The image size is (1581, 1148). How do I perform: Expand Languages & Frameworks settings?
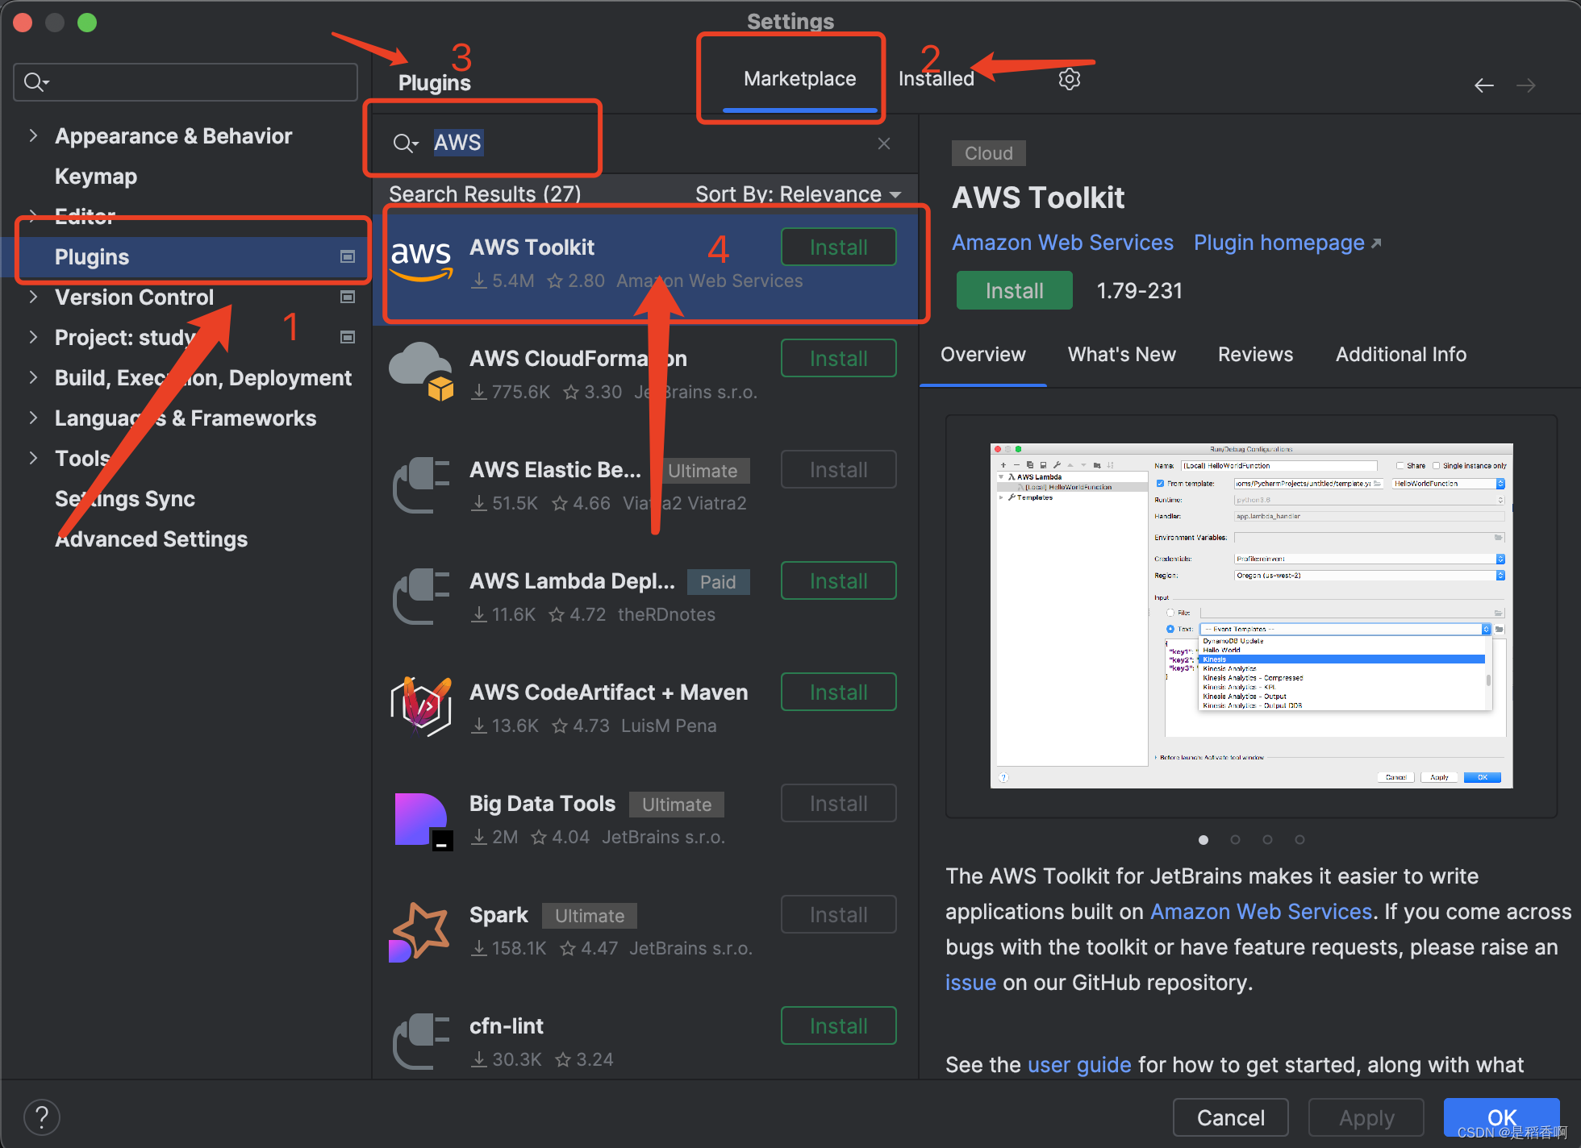(33, 418)
